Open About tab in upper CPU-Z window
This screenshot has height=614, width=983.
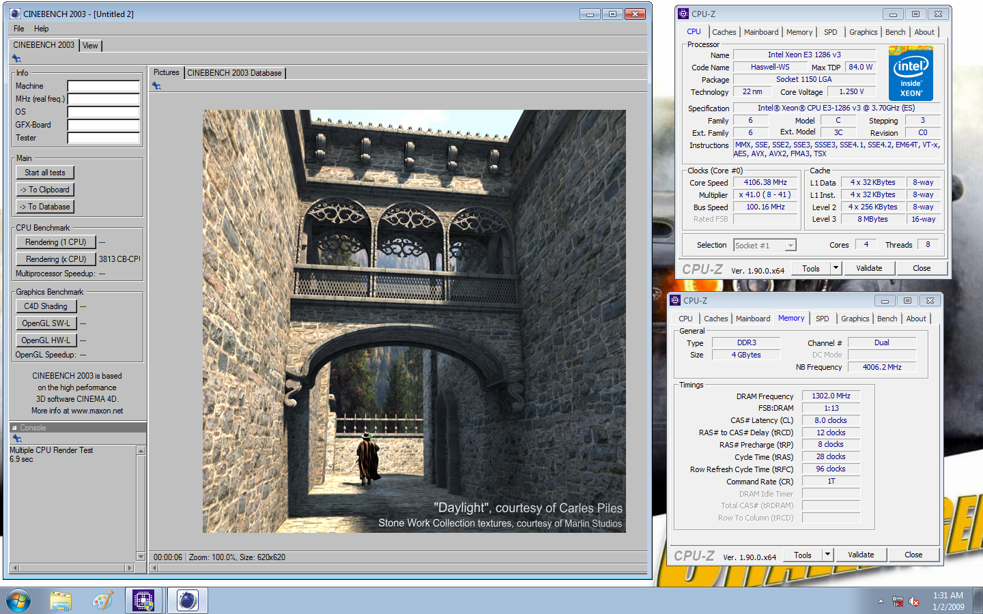pos(924,32)
